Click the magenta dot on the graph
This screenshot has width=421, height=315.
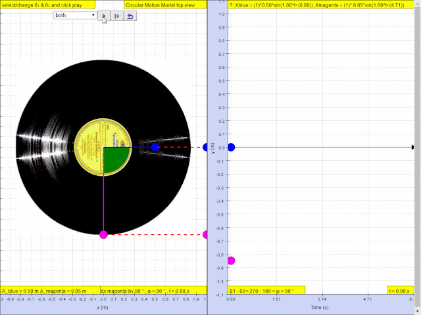click(231, 261)
